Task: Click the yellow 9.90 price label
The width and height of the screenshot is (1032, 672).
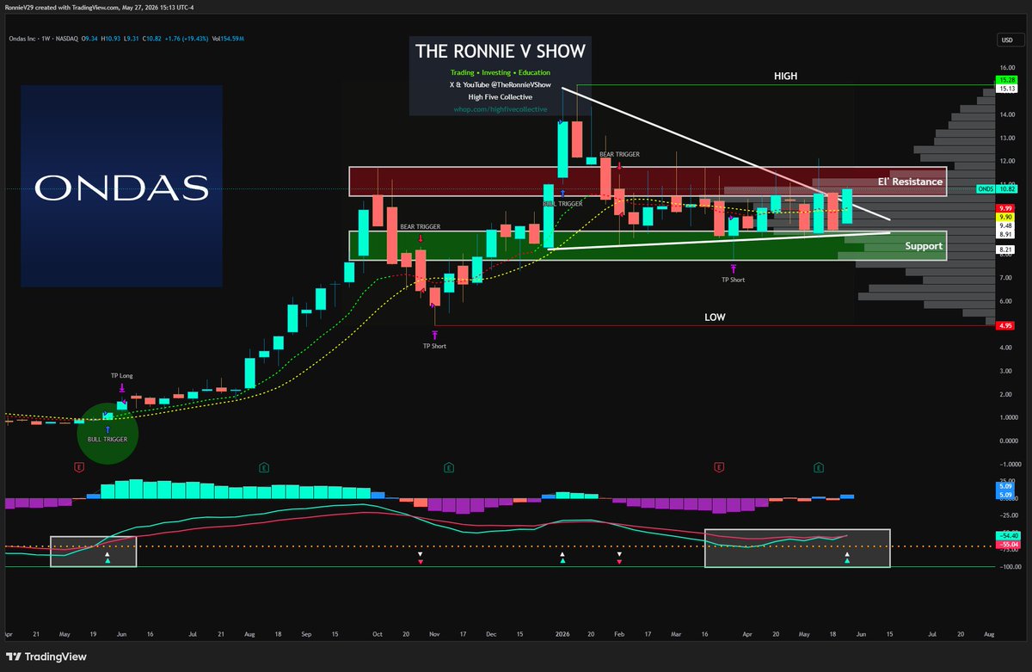Action: tap(1005, 217)
